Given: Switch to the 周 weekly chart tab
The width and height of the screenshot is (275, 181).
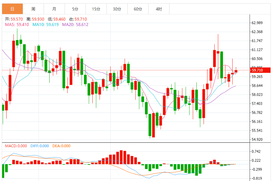Looking at the screenshot, I should point(33,9).
